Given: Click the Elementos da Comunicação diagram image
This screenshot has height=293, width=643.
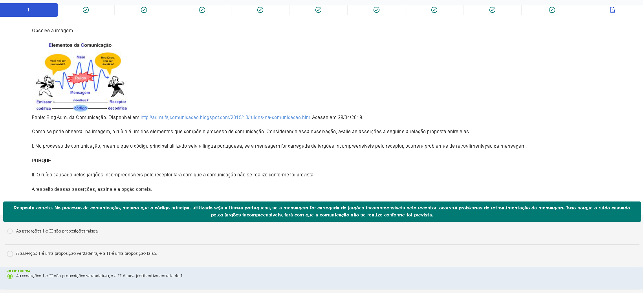Looking at the screenshot, I should pyautogui.click(x=81, y=77).
